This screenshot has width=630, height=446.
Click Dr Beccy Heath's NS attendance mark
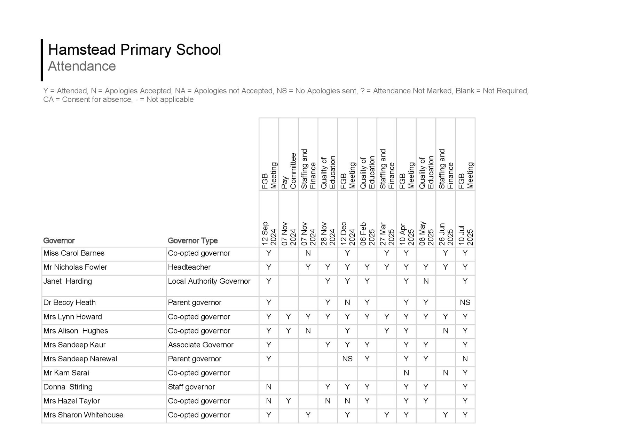pyautogui.click(x=465, y=302)
